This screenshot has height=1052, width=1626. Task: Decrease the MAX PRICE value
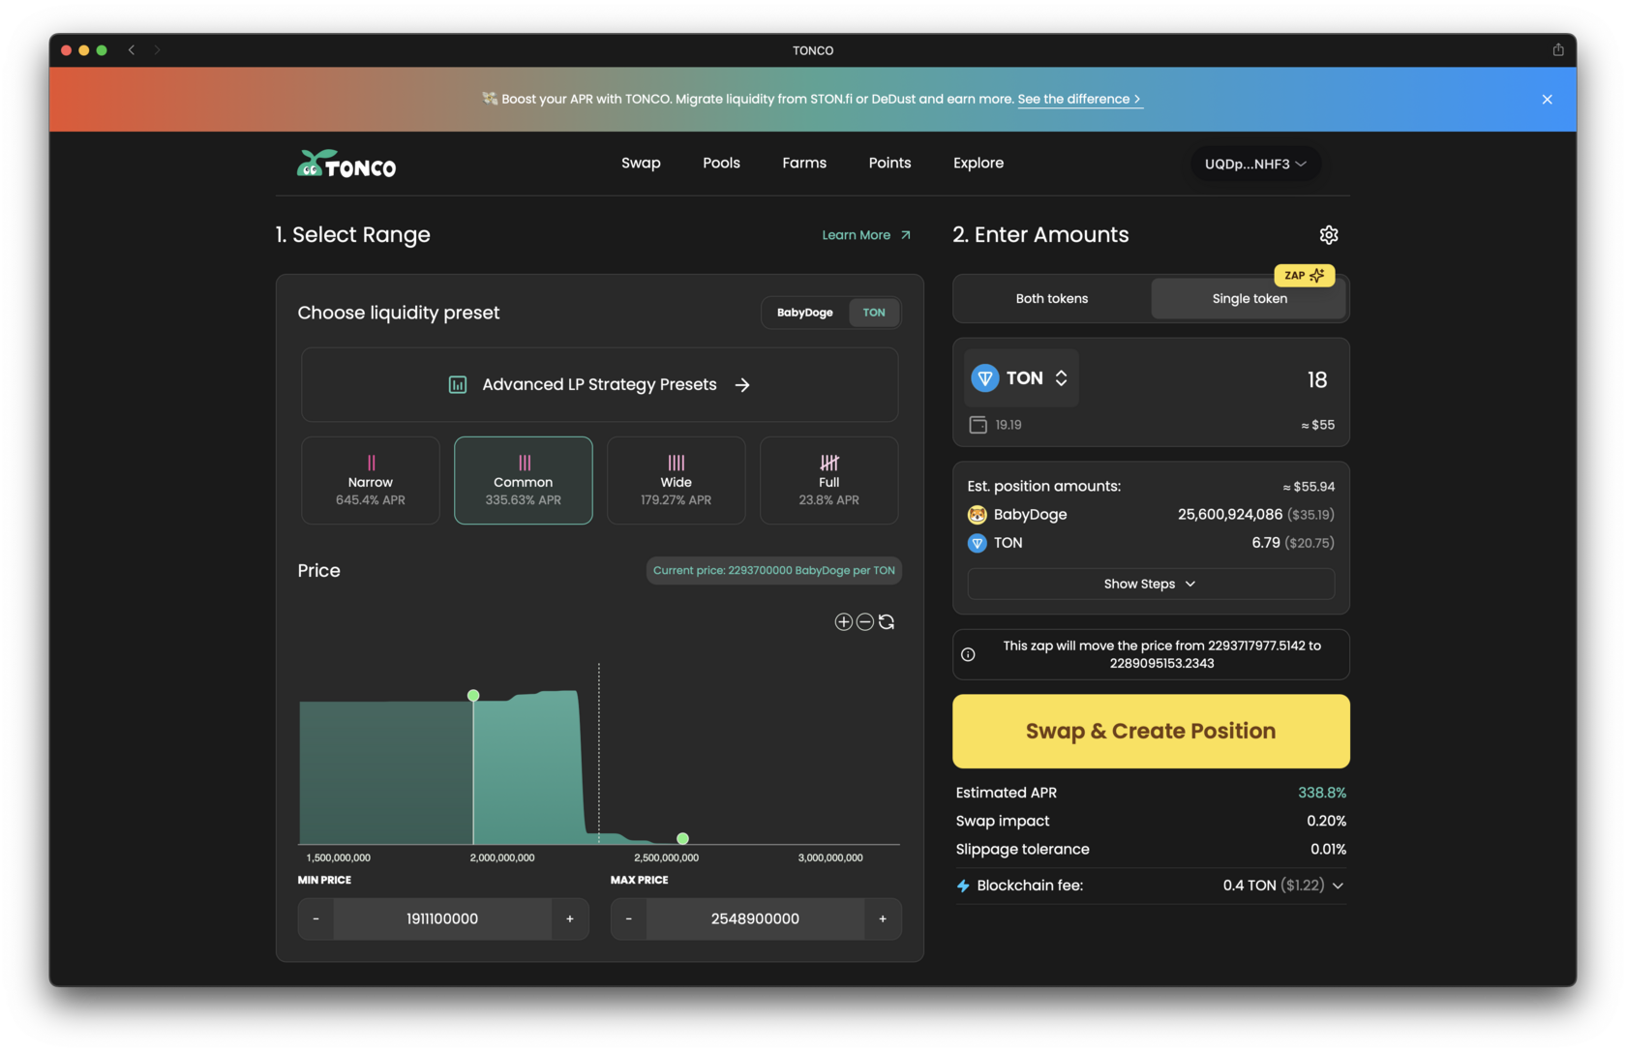(629, 919)
